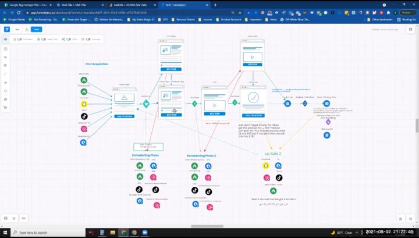Click the Remarketing Phase 2 label
The image size is (419, 238).
(201, 155)
